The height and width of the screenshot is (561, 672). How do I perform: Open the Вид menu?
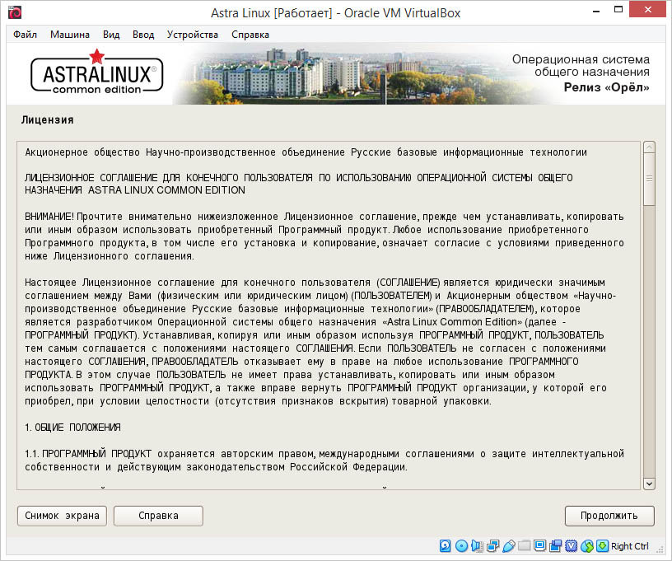coord(111,35)
